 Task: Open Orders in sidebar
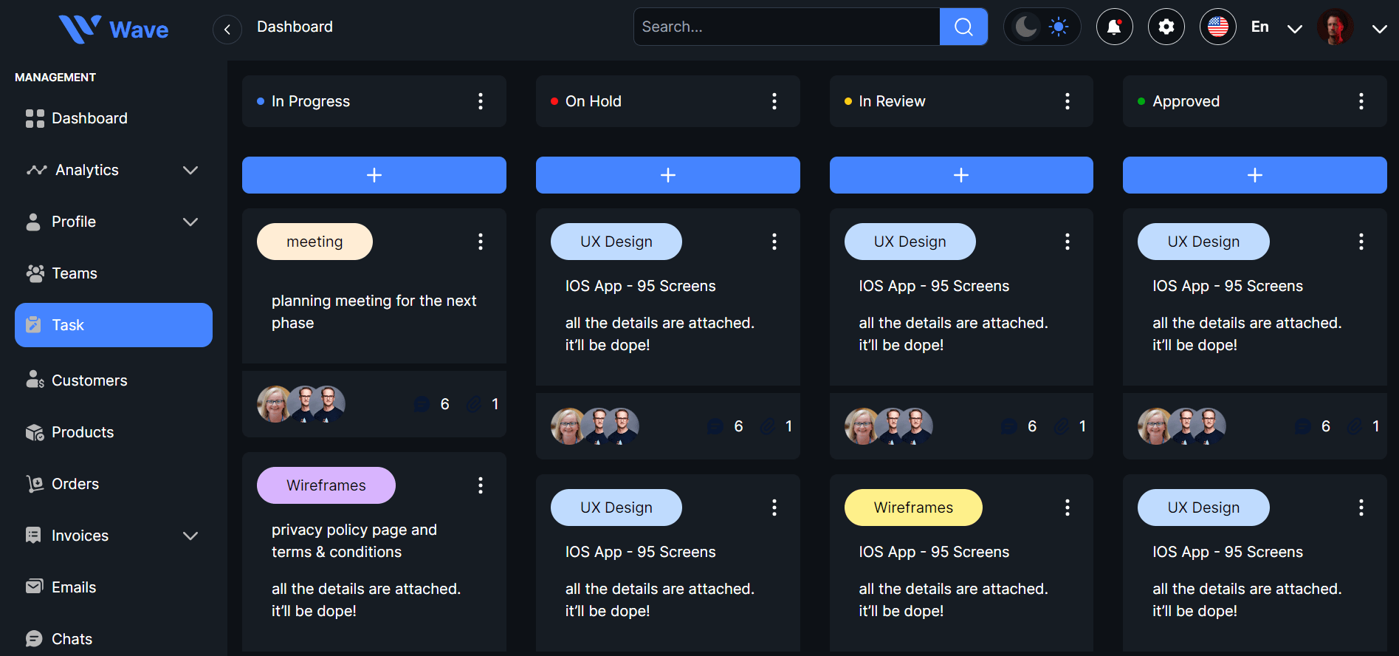[114, 484]
